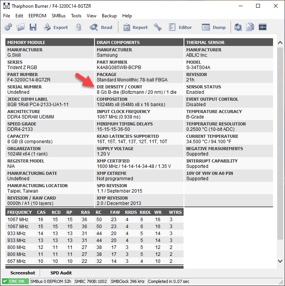Image resolution: width=285 pixels, height=286 pixels.
Task: Click '1067 MHz' row with CAS 16
Action: 94,220
